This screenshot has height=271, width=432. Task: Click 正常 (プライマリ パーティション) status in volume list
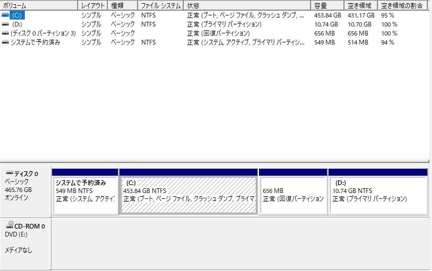coord(224,24)
